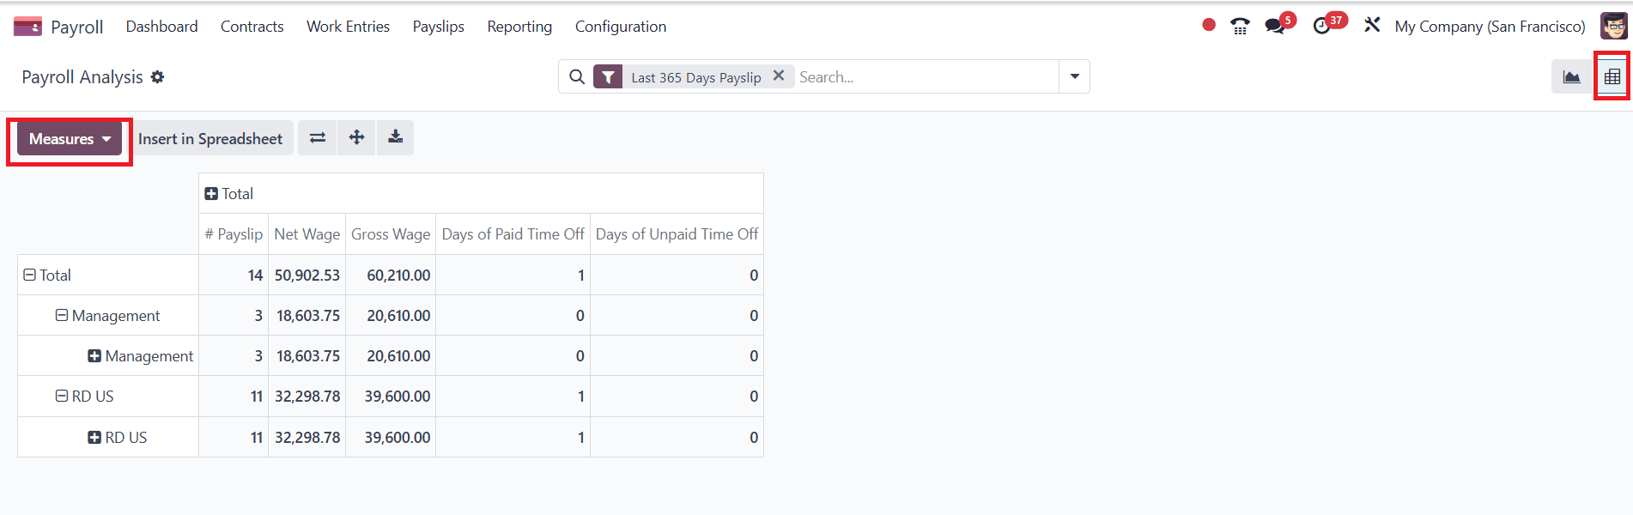The height and width of the screenshot is (515, 1633).
Task: Collapse the top-level RD US row
Action: tap(62, 397)
